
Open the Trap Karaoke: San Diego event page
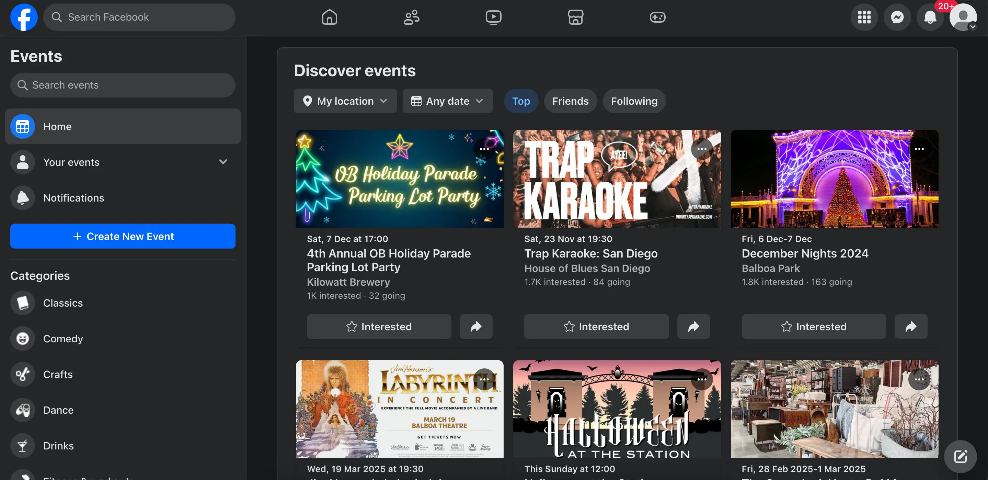[x=591, y=253]
